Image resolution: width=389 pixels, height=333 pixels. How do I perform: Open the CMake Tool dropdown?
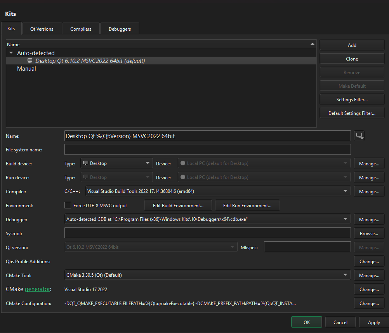(x=207, y=275)
